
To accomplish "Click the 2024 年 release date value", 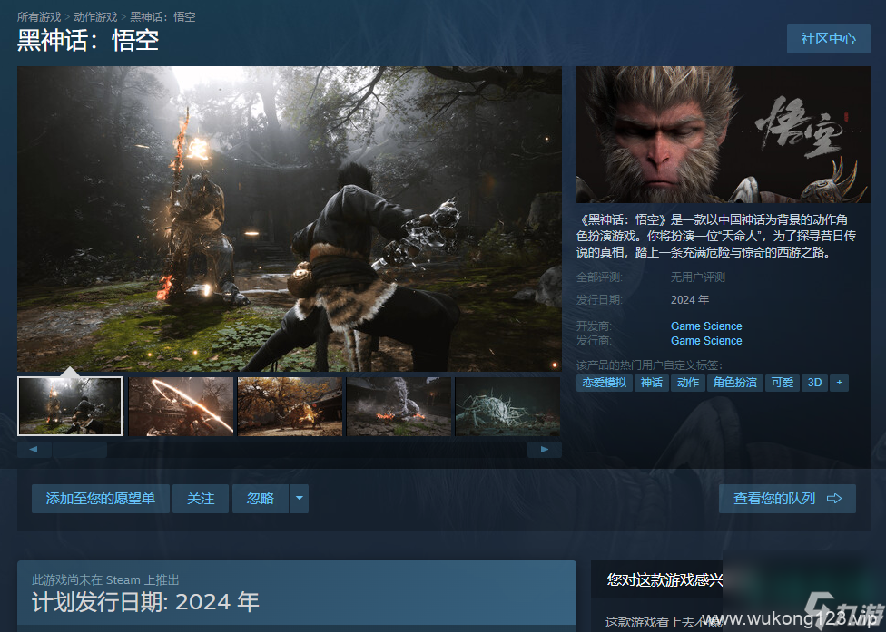I will (690, 299).
